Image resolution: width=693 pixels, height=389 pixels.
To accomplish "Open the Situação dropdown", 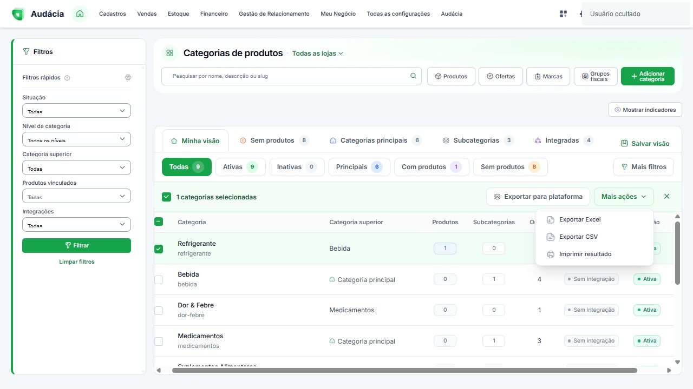I will [x=76, y=111].
